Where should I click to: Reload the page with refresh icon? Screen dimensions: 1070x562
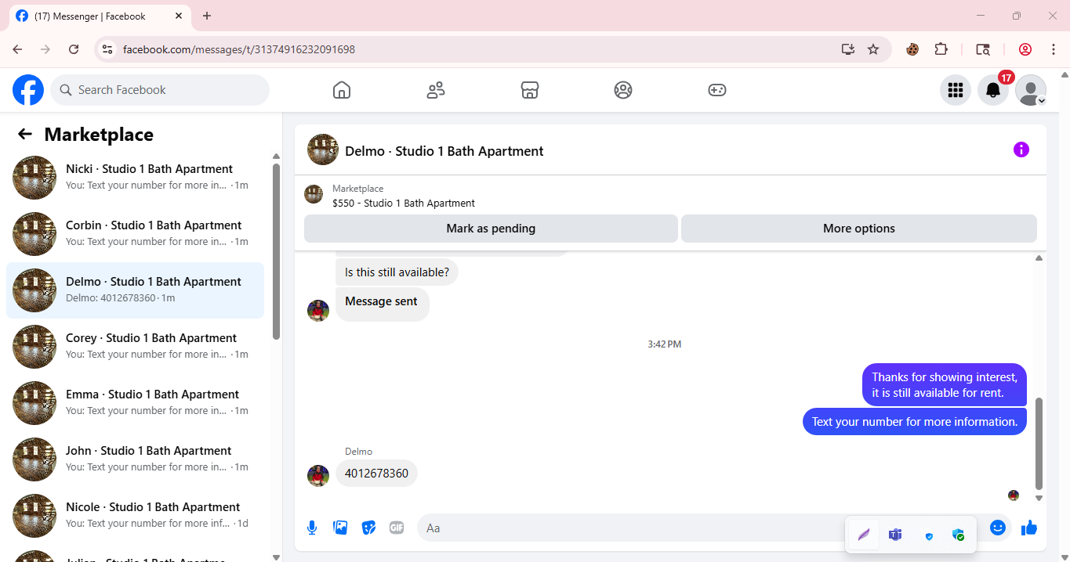point(74,49)
